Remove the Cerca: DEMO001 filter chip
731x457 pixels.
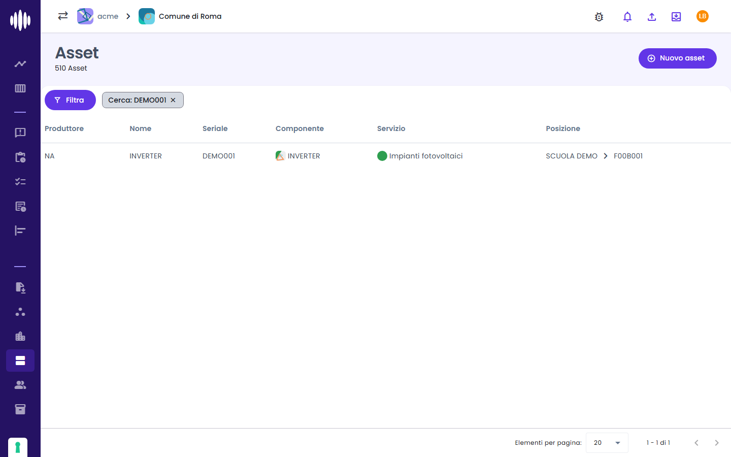point(173,100)
